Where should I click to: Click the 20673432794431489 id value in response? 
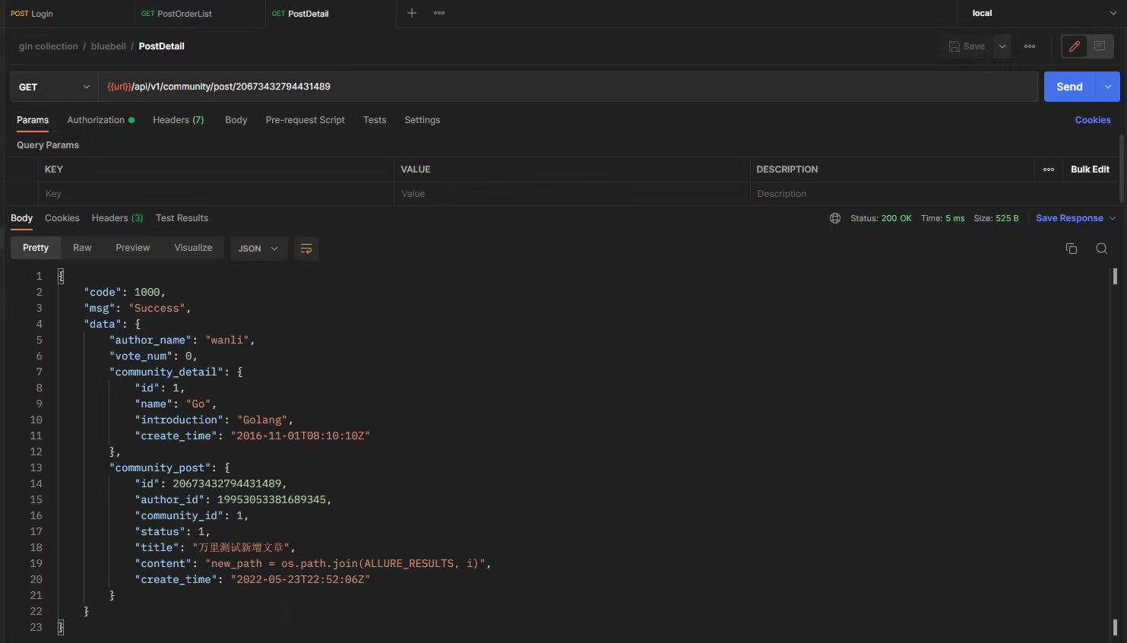(x=227, y=483)
